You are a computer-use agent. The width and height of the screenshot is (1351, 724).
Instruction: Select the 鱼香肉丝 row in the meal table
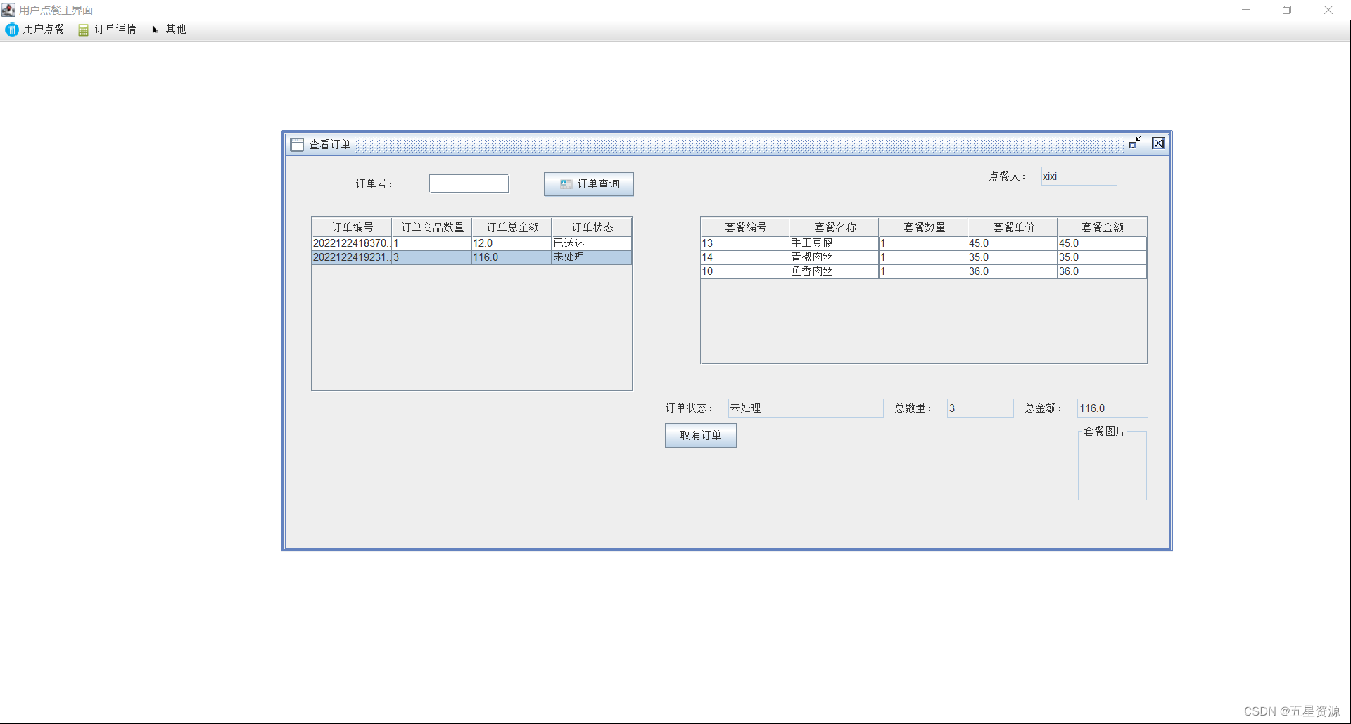pos(923,271)
